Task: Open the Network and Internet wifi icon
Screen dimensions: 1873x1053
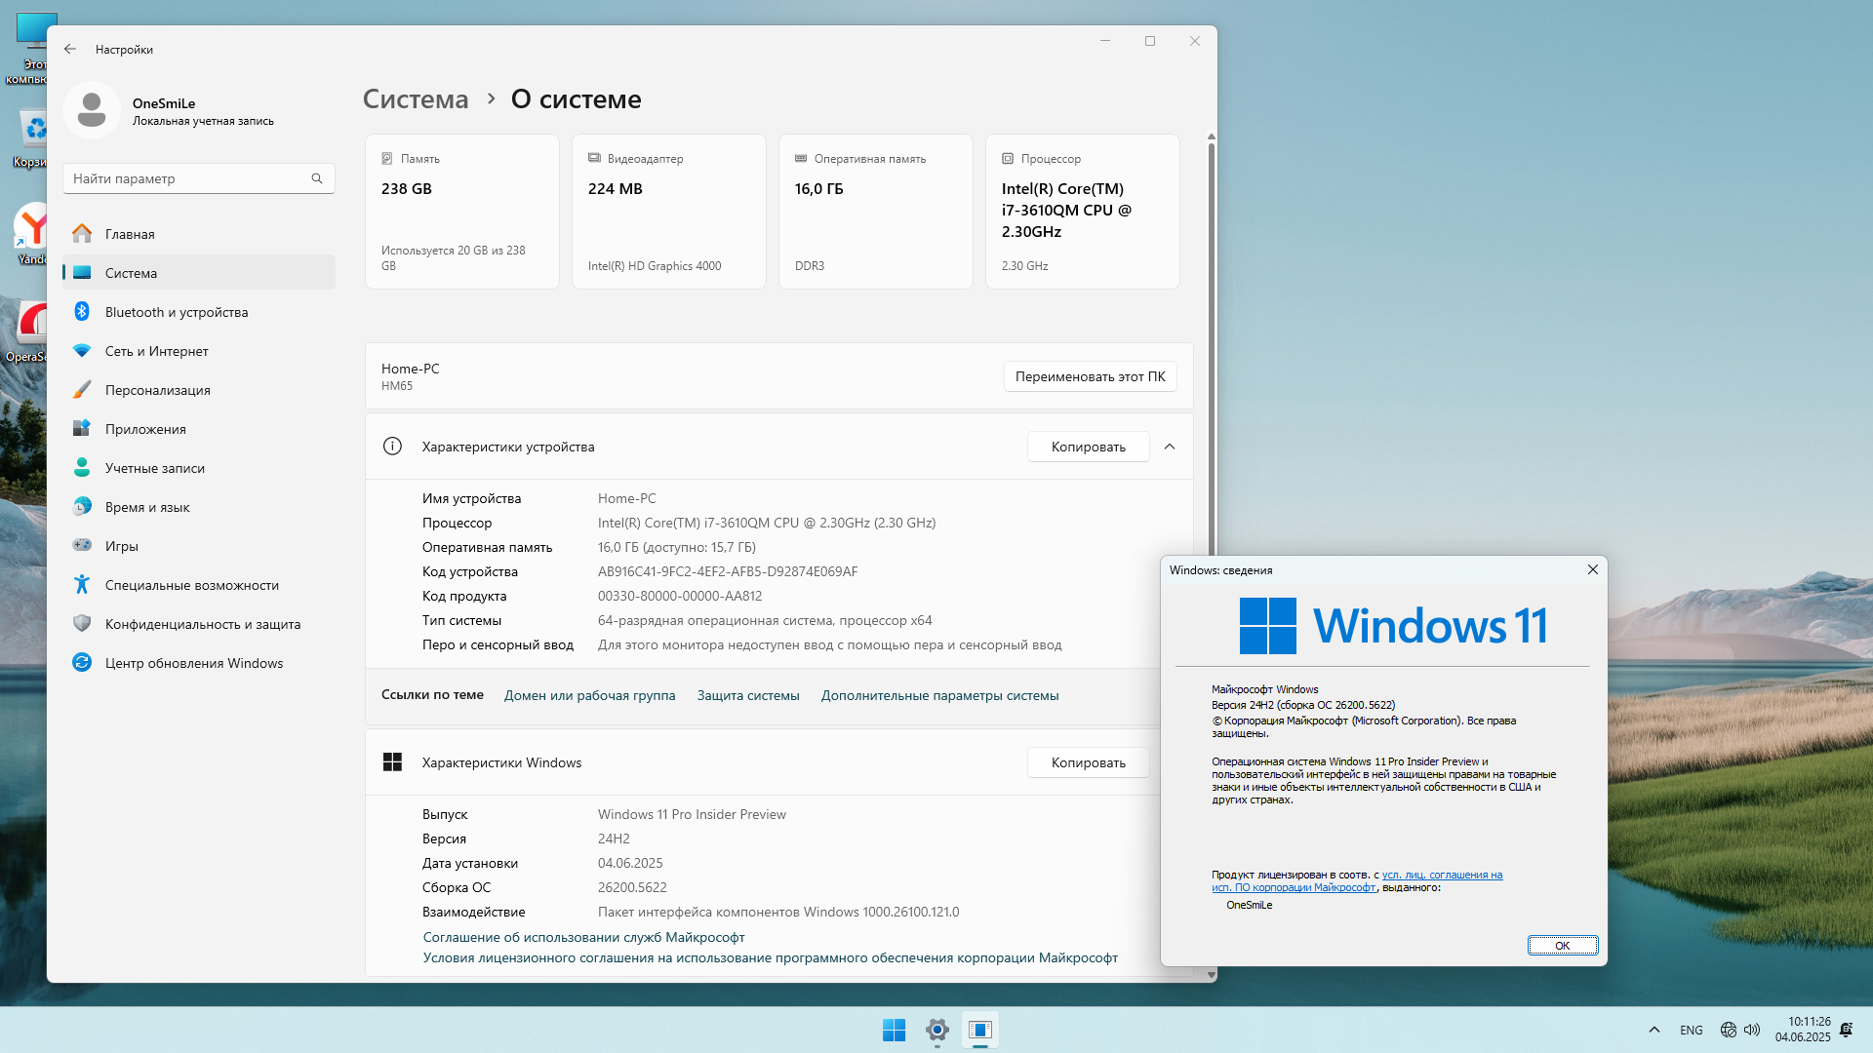Action: [x=82, y=351]
